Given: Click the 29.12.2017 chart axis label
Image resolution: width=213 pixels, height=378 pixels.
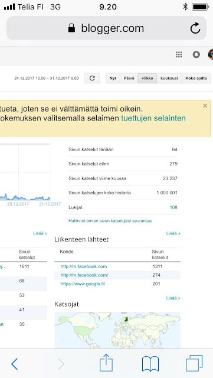Looking at the screenshot, I should (18, 204).
